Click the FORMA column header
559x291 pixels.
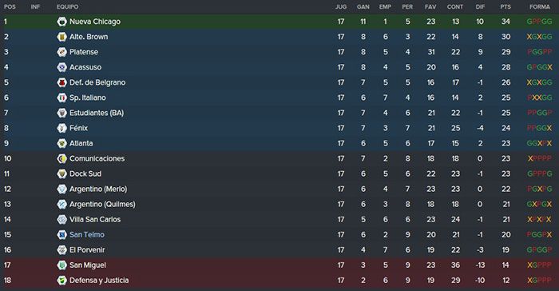pos(539,6)
